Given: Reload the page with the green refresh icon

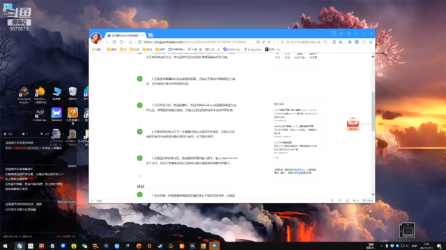Looking at the screenshot, I should (x=114, y=42).
